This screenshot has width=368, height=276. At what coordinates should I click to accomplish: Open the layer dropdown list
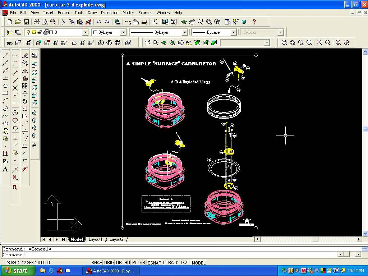coord(85,32)
